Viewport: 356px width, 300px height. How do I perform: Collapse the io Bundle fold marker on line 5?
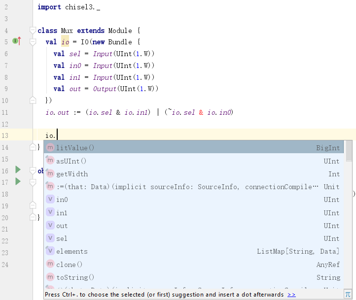click(33, 42)
